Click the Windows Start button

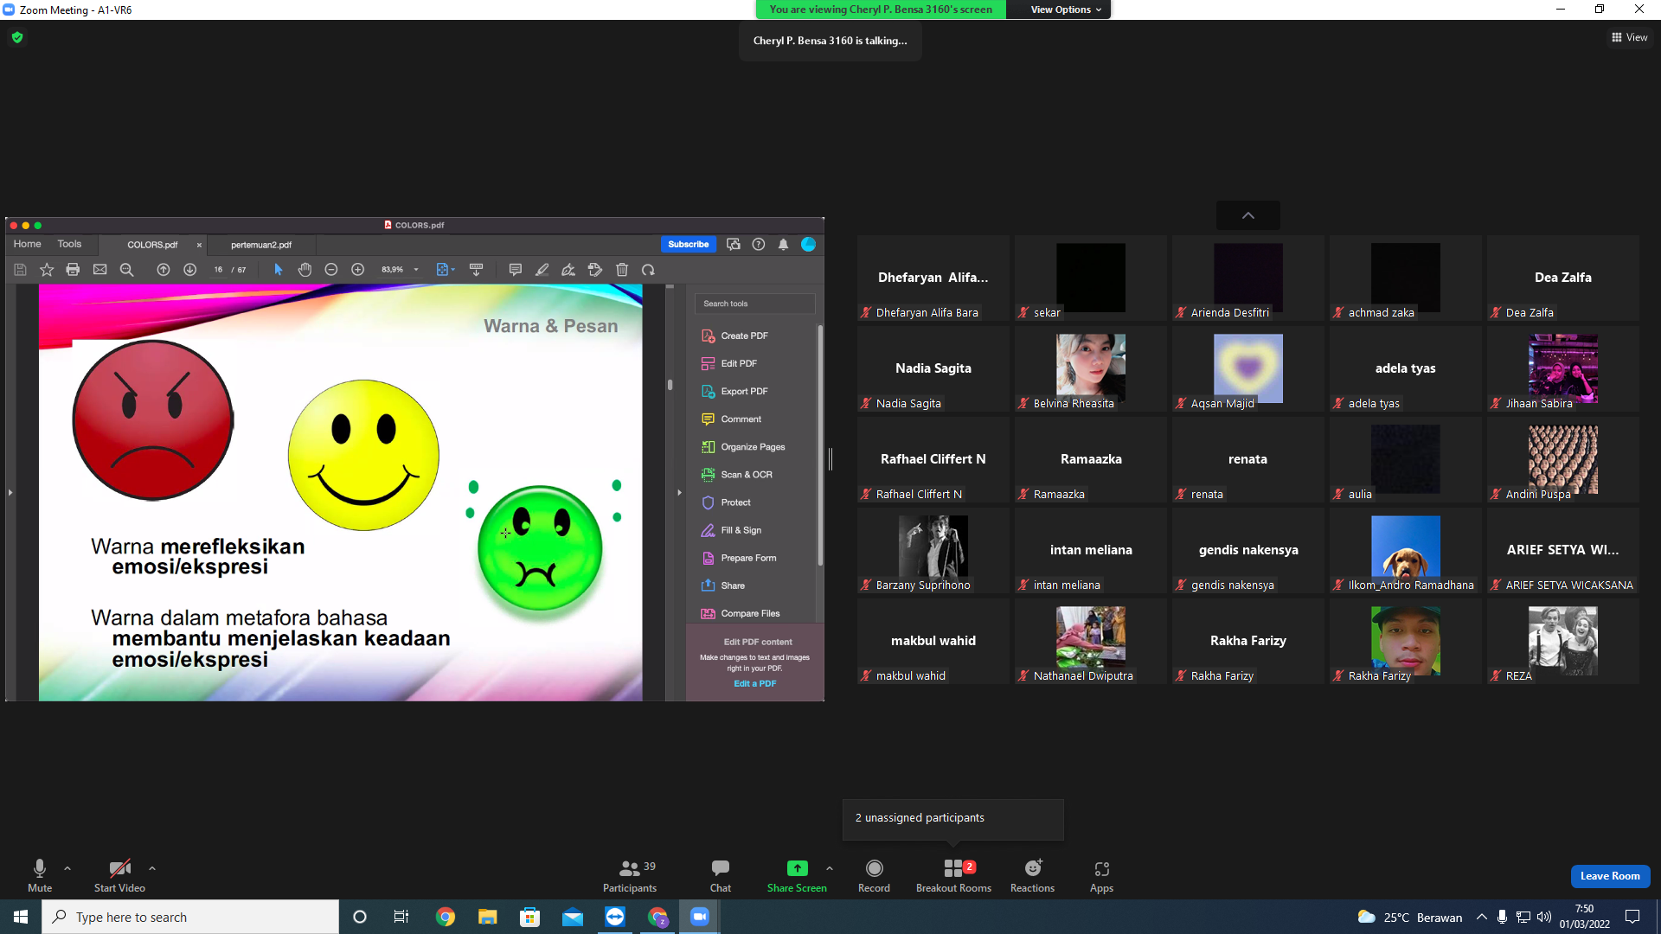pyautogui.click(x=21, y=917)
